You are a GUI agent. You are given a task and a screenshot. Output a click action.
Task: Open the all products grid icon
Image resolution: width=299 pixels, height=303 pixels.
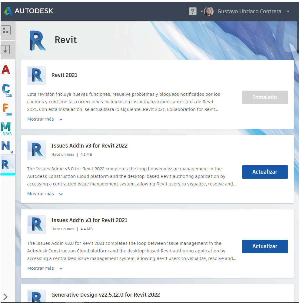[5, 30]
